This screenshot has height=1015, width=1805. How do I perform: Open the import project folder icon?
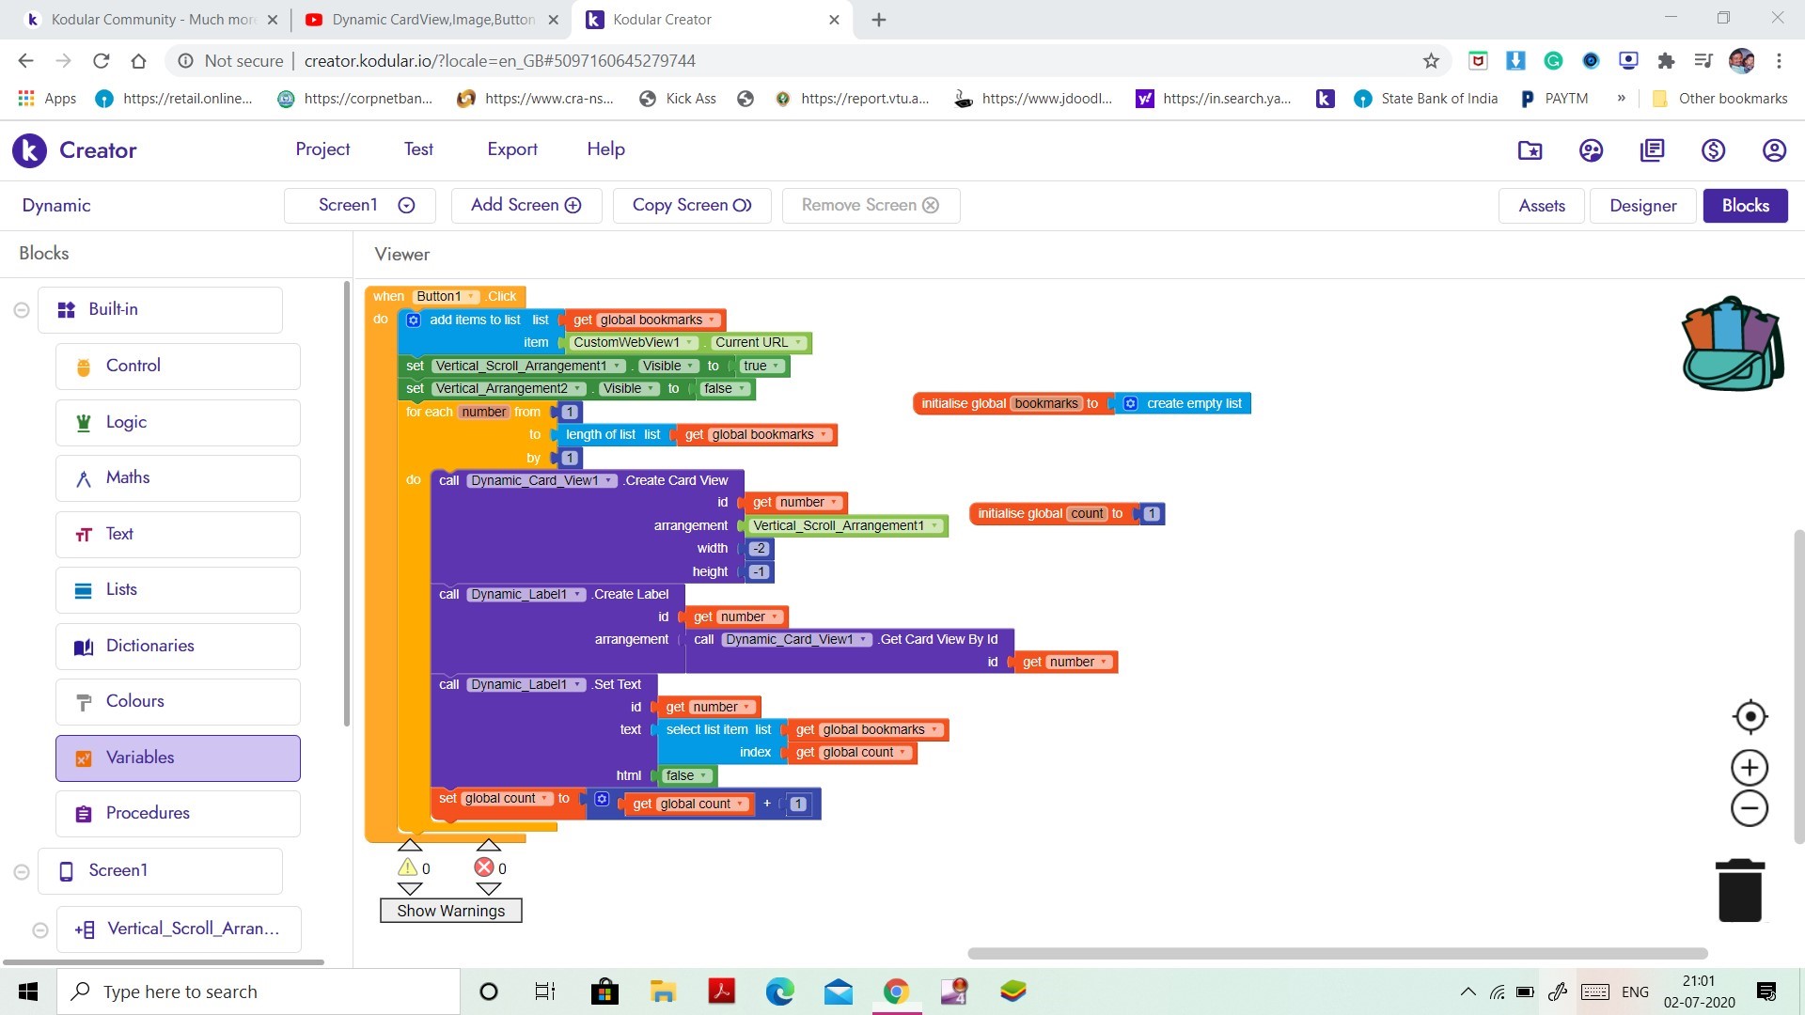point(1530,150)
